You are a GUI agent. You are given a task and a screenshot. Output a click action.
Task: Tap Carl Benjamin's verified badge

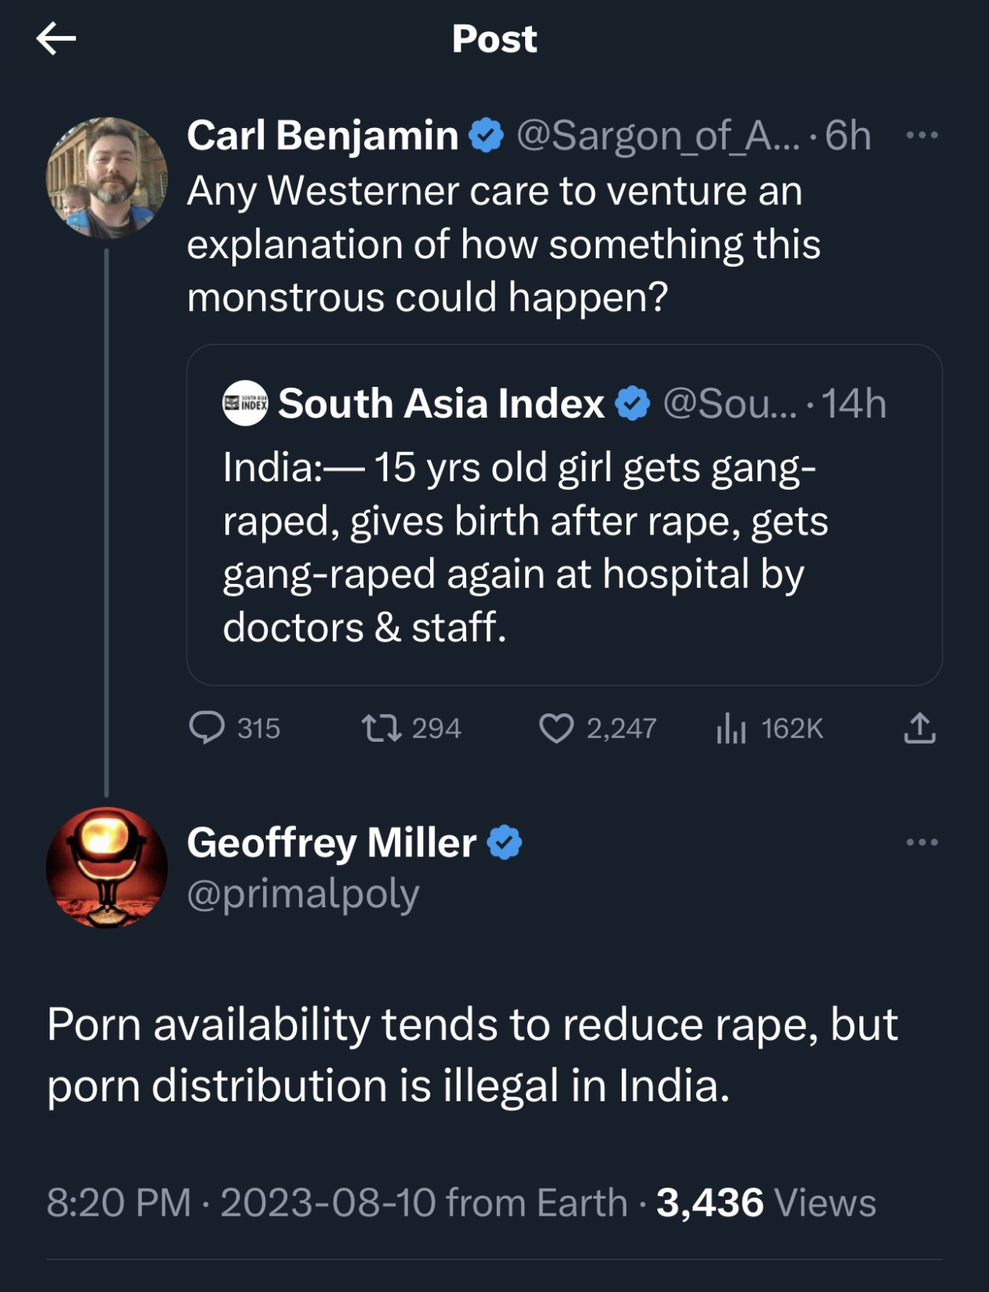coord(486,135)
